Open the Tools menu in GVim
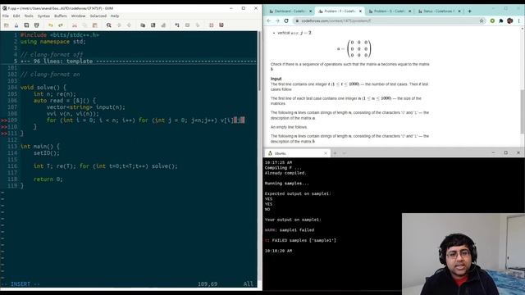This screenshot has width=525, height=295. click(29, 16)
